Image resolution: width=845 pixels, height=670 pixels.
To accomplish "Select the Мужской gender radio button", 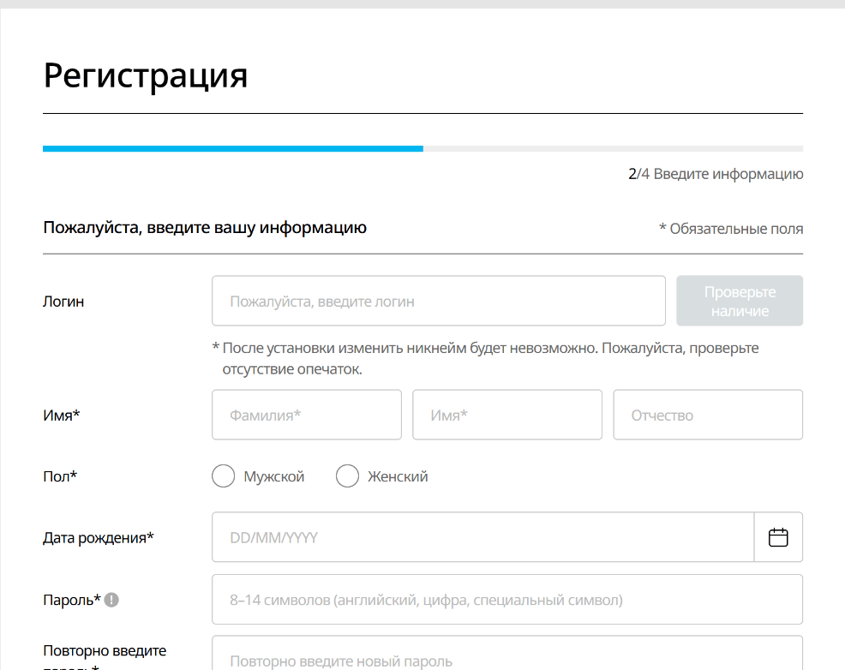I will pos(223,476).
